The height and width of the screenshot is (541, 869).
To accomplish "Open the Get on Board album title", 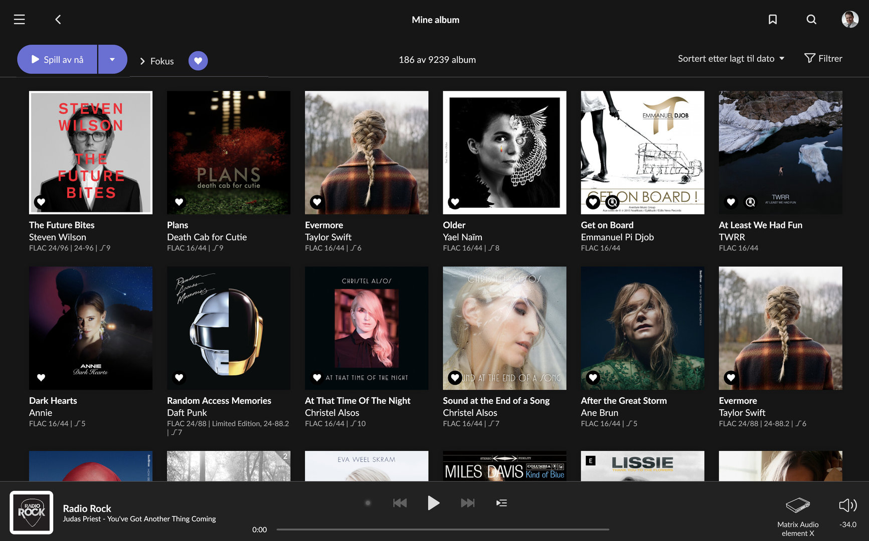I will click(607, 225).
